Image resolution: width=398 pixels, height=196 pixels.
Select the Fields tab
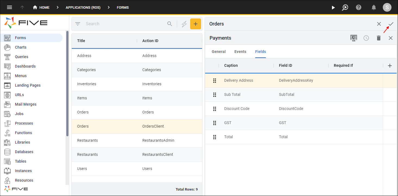261,52
